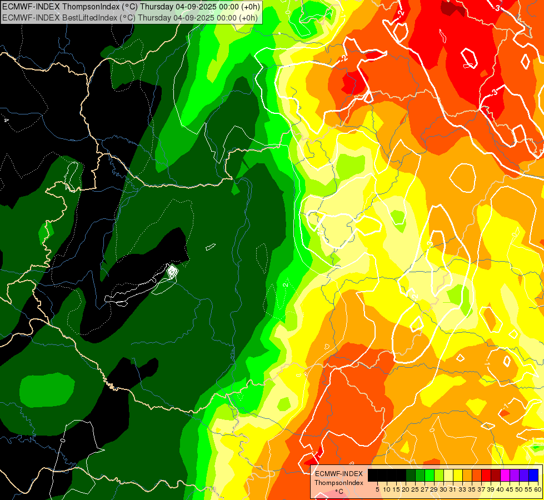Click legend scale value 40
The height and width of the screenshot is (500, 544).
(x=501, y=489)
